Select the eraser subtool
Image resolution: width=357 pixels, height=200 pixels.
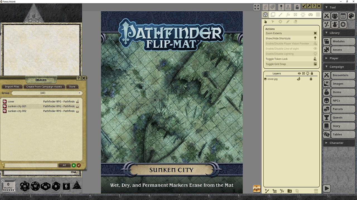295,21
